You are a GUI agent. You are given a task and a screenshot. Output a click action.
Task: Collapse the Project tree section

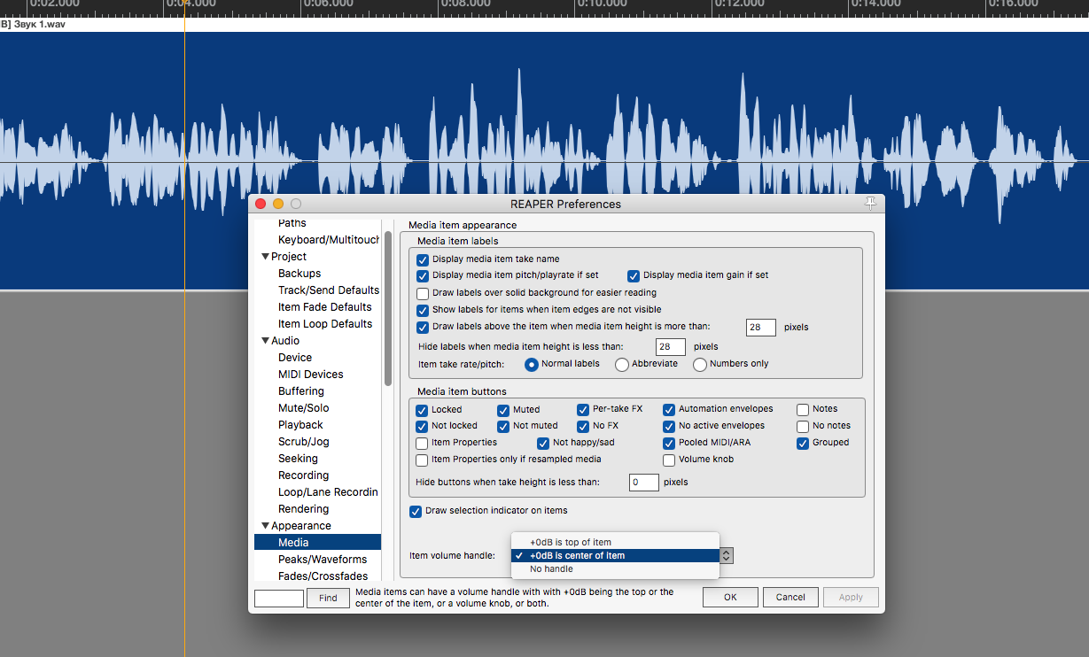265,257
